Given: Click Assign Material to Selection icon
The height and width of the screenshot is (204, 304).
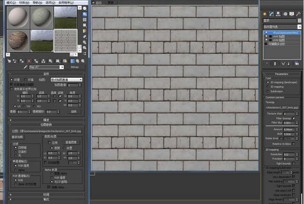Looking at the screenshot, I should (22, 61).
